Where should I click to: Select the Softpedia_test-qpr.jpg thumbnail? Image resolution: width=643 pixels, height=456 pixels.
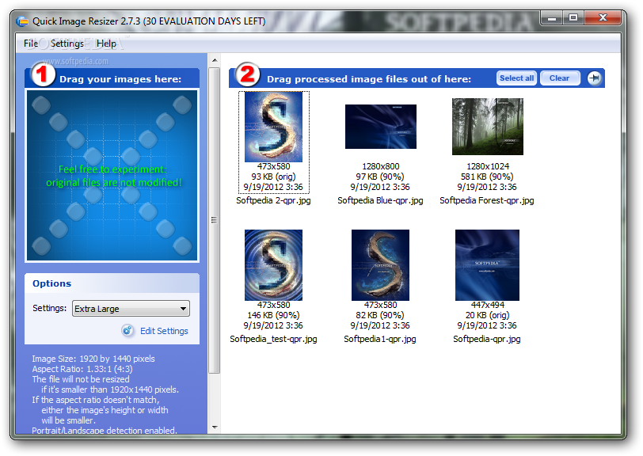[x=273, y=265]
